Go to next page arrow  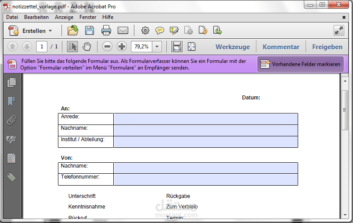(27, 47)
